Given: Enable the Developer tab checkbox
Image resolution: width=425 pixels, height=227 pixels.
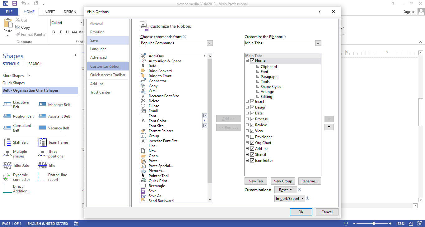Looking at the screenshot, I should point(252,137).
